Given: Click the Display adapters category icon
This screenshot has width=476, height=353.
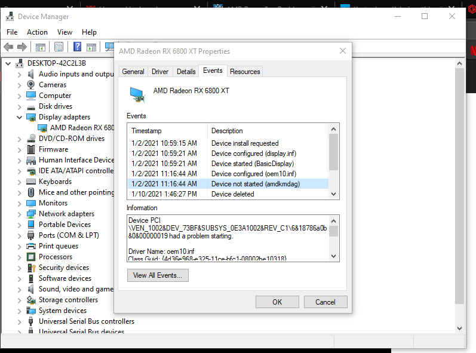Looking at the screenshot, I should pyautogui.click(x=31, y=117).
